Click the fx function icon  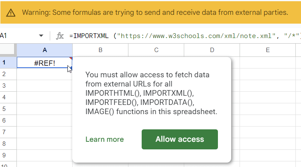[x=60, y=36]
